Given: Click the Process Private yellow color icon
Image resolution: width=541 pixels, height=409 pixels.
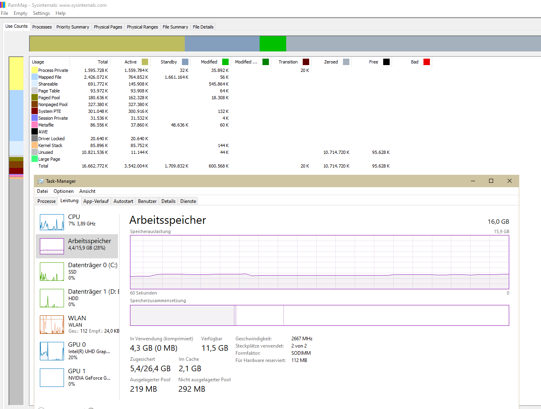Looking at the screenshot, I should [35, 70].
